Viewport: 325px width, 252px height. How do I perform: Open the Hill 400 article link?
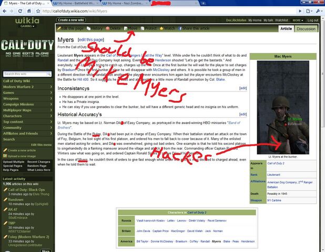83,79
